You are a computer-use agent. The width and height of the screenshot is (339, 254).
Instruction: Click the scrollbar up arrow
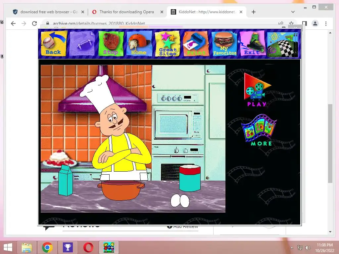[x=330, y=33]
